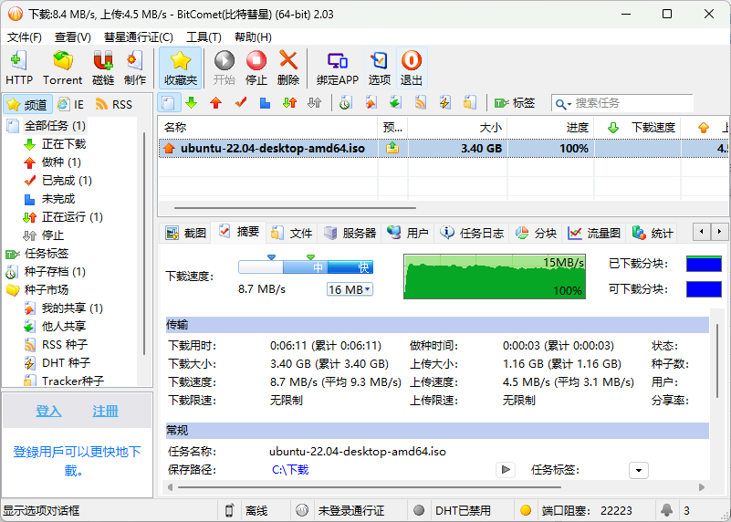Open the 工具(T) menu
The height and width of the screenshot is (522, 731).
pos(204,37)
